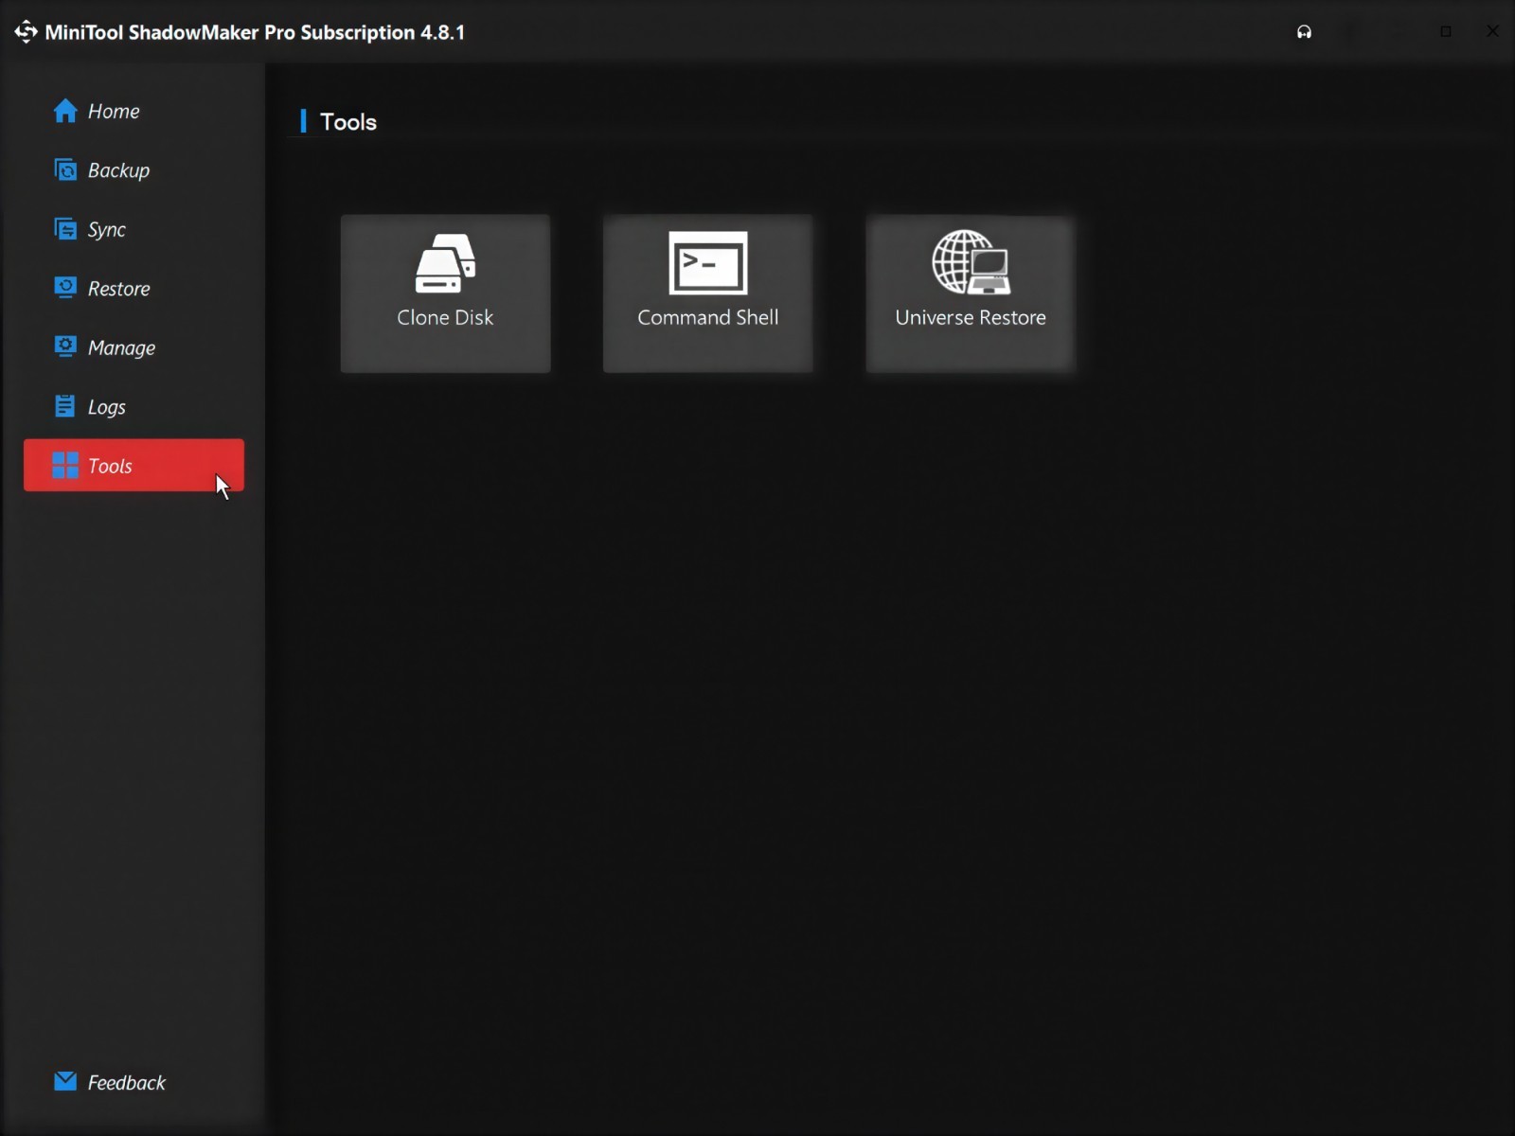The image size is (1515, 1136).
Task: View the Logs page
Action: pyautogui.click(x=134, y=407)
